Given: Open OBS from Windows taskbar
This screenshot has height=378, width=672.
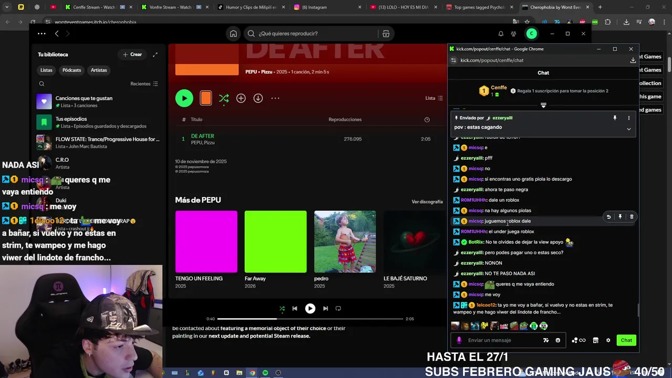Looking at the screenshot, I should (278, 373).
